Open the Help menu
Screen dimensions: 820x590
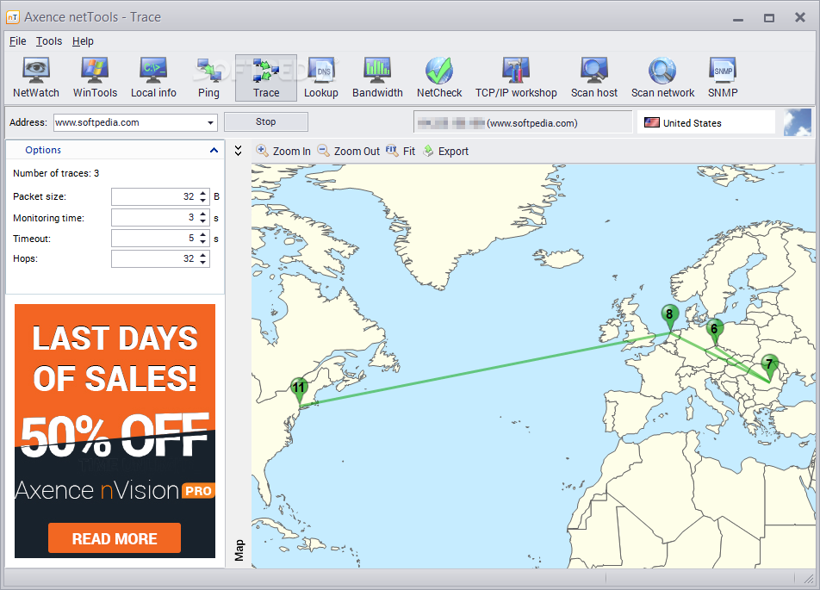pos(83,41)
